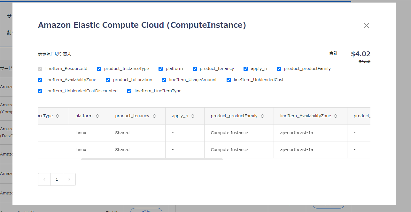
Task: Select page 1 in pagination
Action: click(57, 179)
